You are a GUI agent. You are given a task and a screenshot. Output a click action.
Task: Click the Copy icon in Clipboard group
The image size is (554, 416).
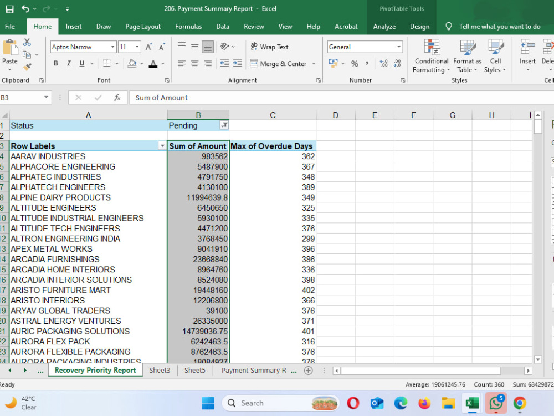27,54
